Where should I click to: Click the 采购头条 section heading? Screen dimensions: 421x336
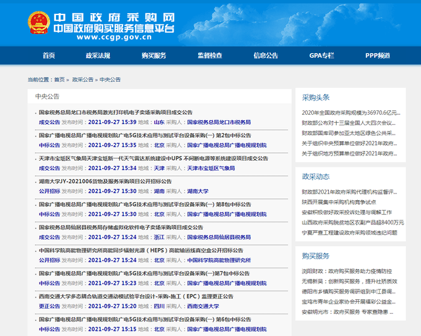pos(316,98)
